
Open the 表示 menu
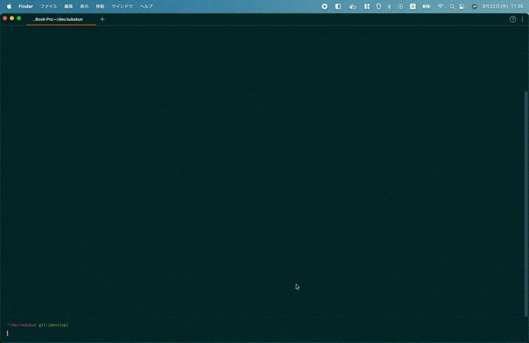coord(84,6)
